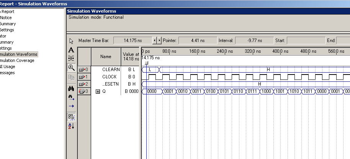Step Master Time Bar left arrow
The width and height of the screenshot is (350, 159).
(x=154, y=41)
